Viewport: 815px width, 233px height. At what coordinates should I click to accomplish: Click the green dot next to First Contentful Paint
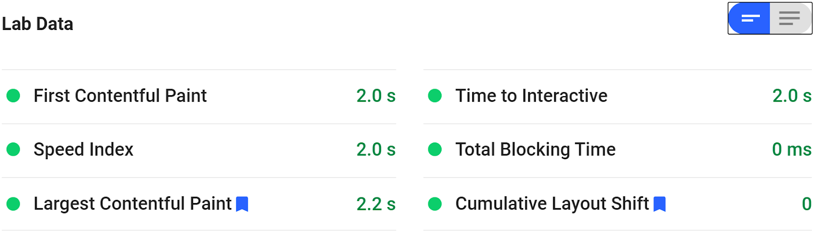pyautogui.click(x=13, y=96)
